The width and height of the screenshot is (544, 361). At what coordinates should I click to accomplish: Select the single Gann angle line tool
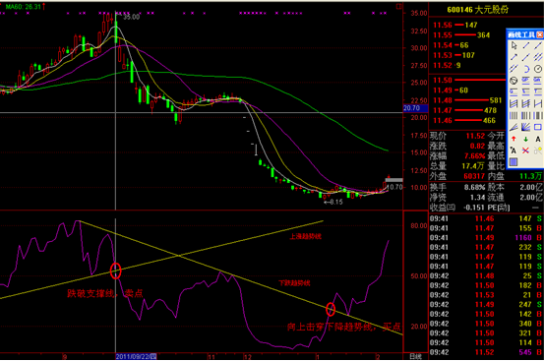pos(514,127)
